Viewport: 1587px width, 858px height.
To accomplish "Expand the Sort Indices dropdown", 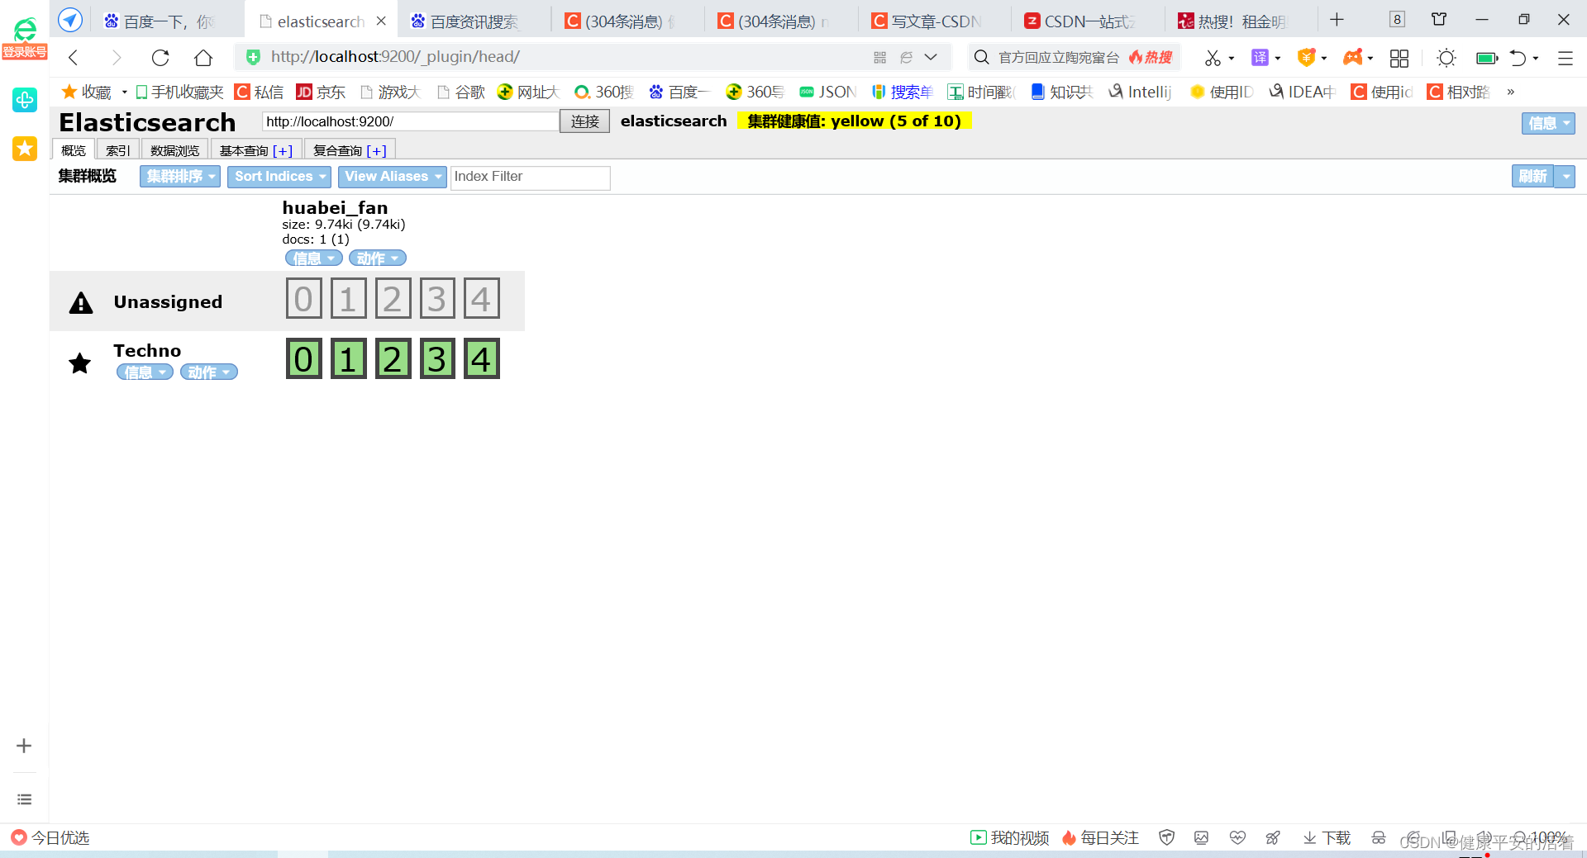I will point(279,177).
